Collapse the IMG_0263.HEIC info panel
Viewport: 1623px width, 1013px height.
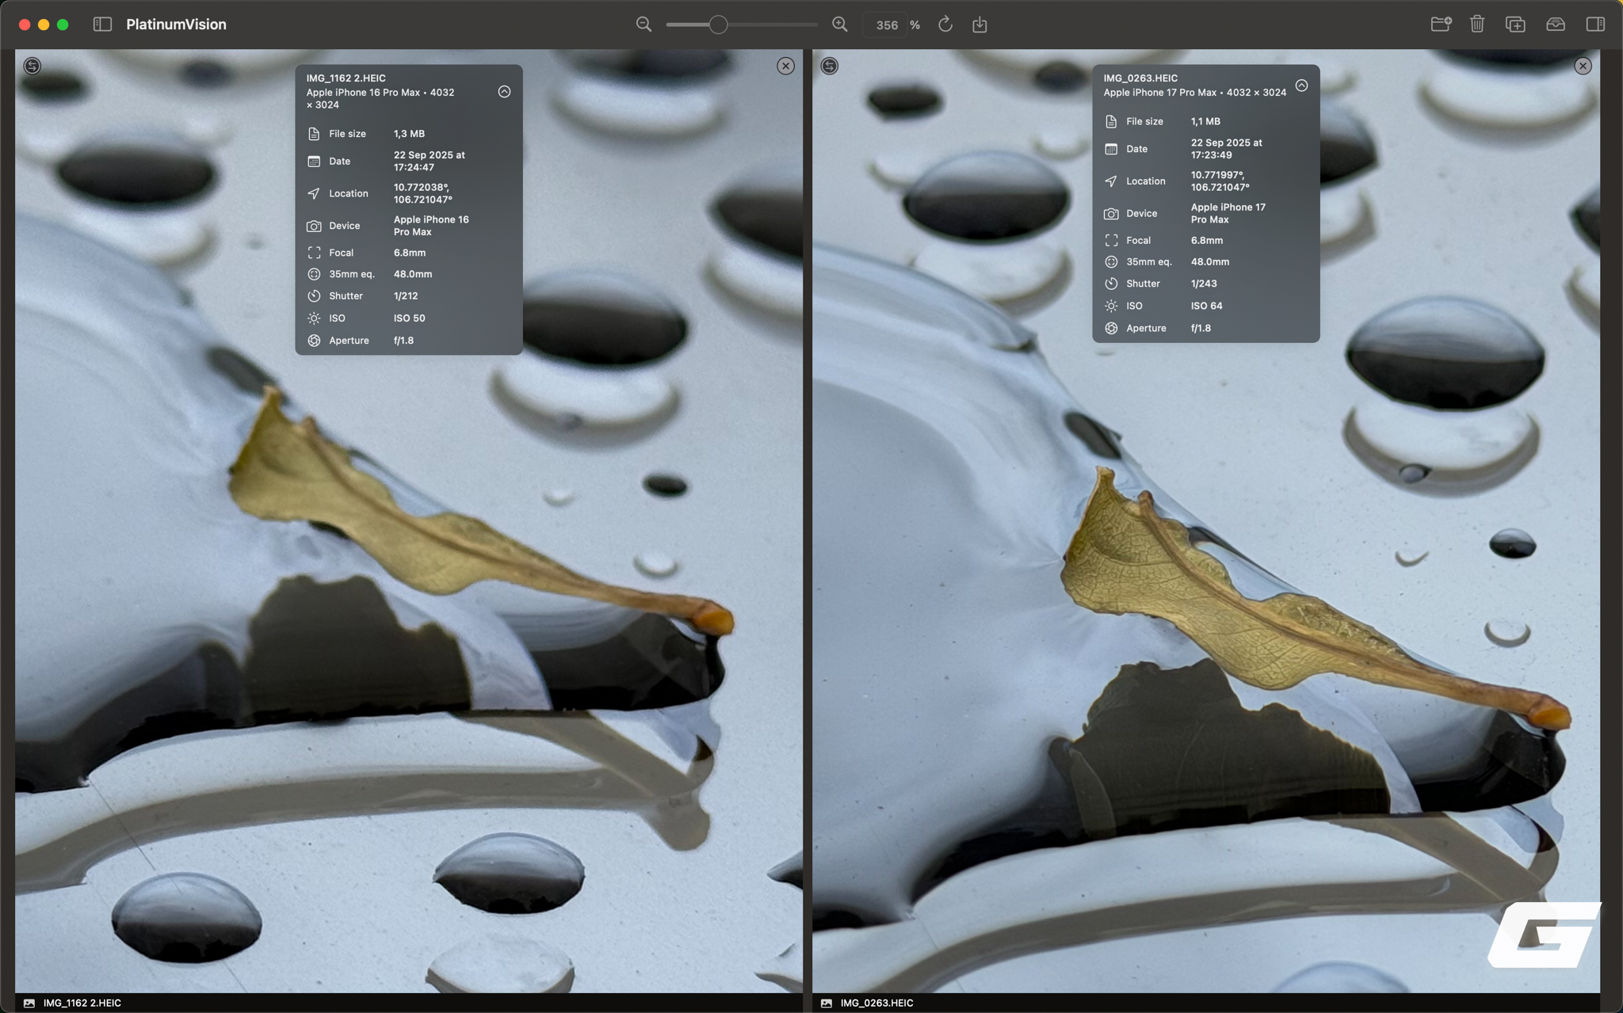coord(1301,86)
